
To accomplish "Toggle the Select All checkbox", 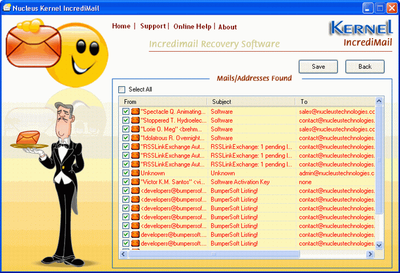I will [122, 89].
